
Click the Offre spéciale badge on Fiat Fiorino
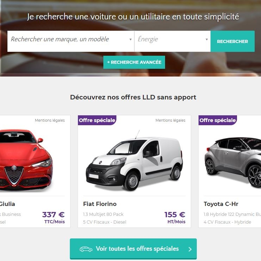[97, 120]
